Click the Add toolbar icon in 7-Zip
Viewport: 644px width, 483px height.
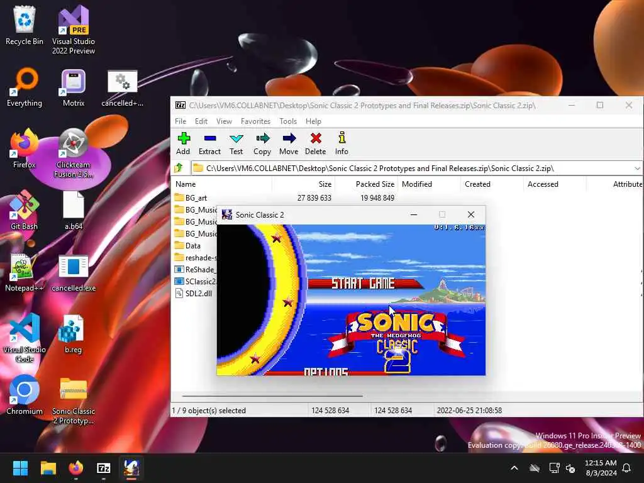(x=183, y=143)
